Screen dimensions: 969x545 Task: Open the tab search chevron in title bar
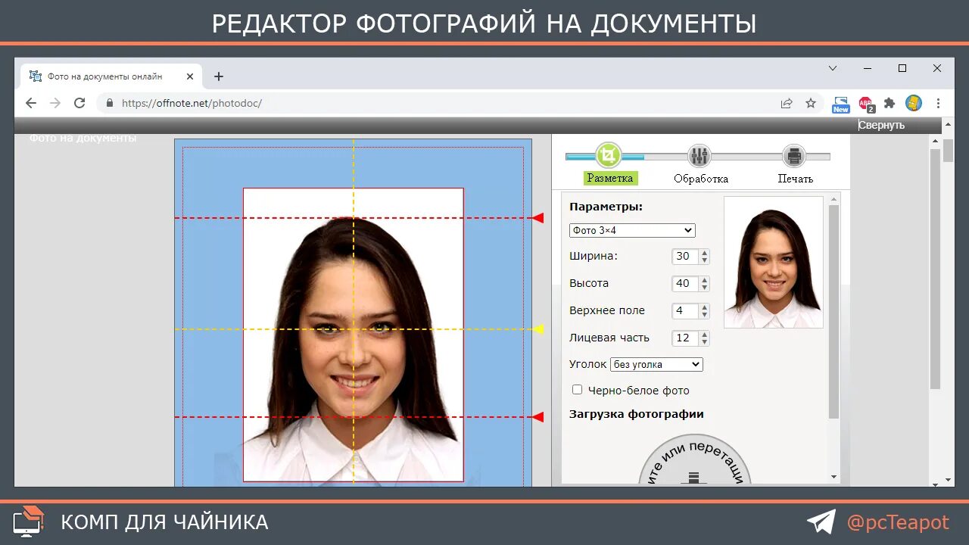tap(833, 68)
